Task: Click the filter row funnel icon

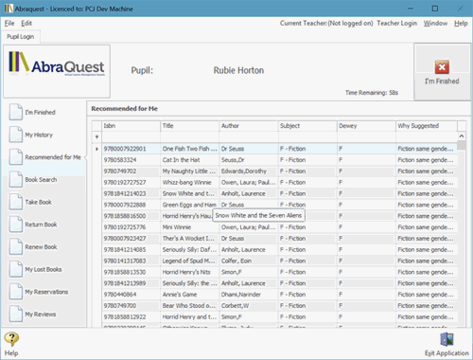Action: 96,137
